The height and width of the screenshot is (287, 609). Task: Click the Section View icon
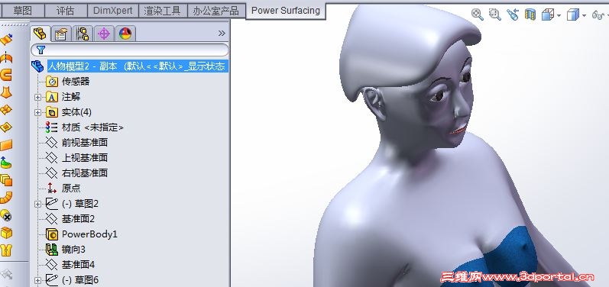click(x=530, y=15)
